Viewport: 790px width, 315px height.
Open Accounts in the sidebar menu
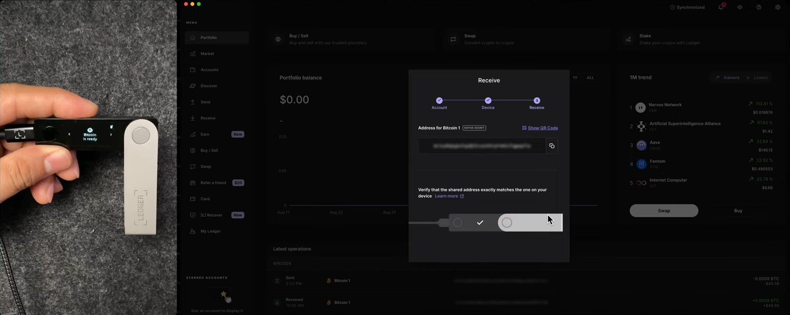pyautogui.click(x=217, y=69)
